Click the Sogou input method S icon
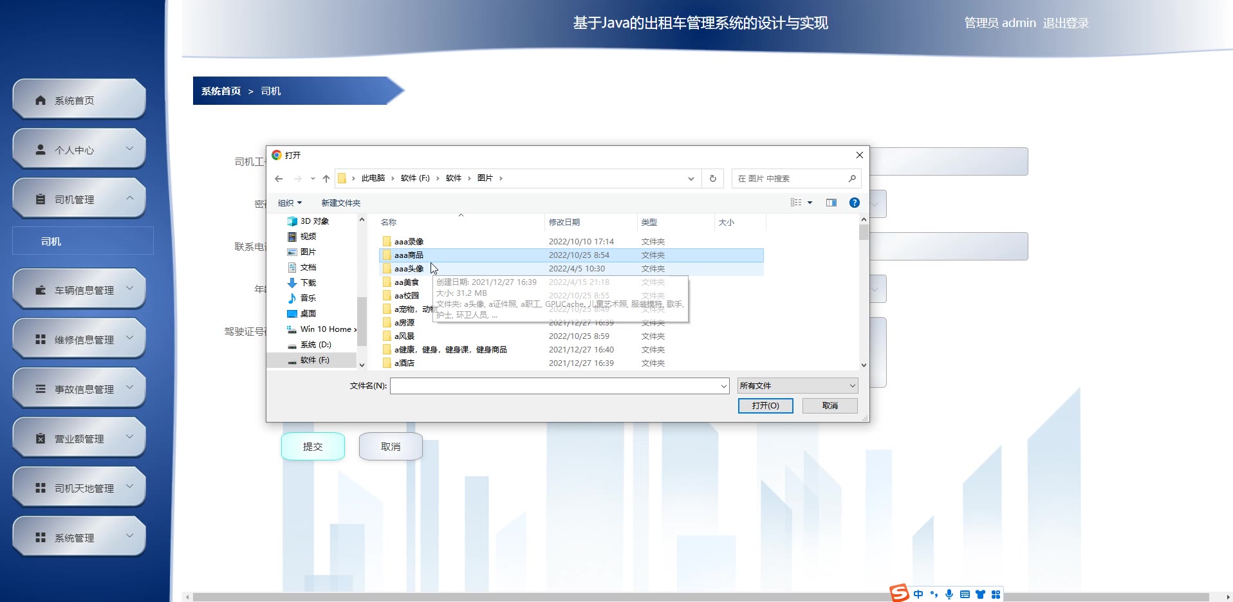The height and width of the screenshot is (602, 1233). pos(899,593)
